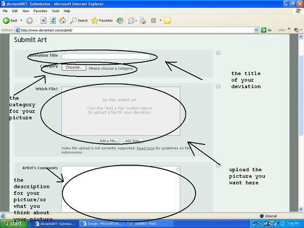Open the Favorites star toolbar button
The image size is (304, 228).
pyautogui.click(x=102, y=20)
